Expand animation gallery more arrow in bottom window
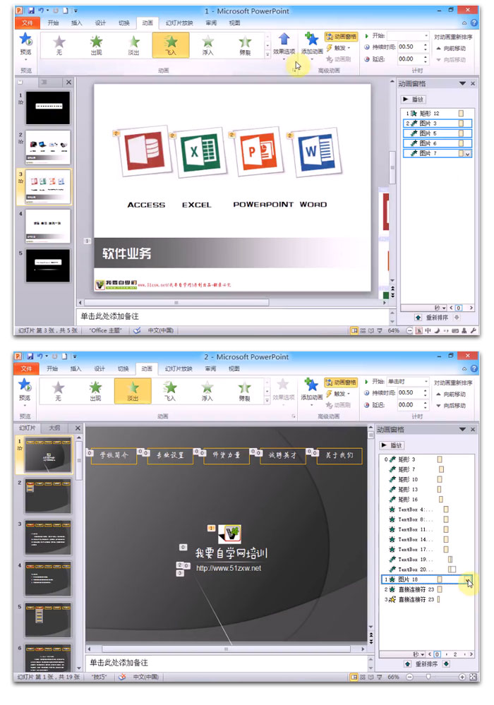 [x=267, y=399]
